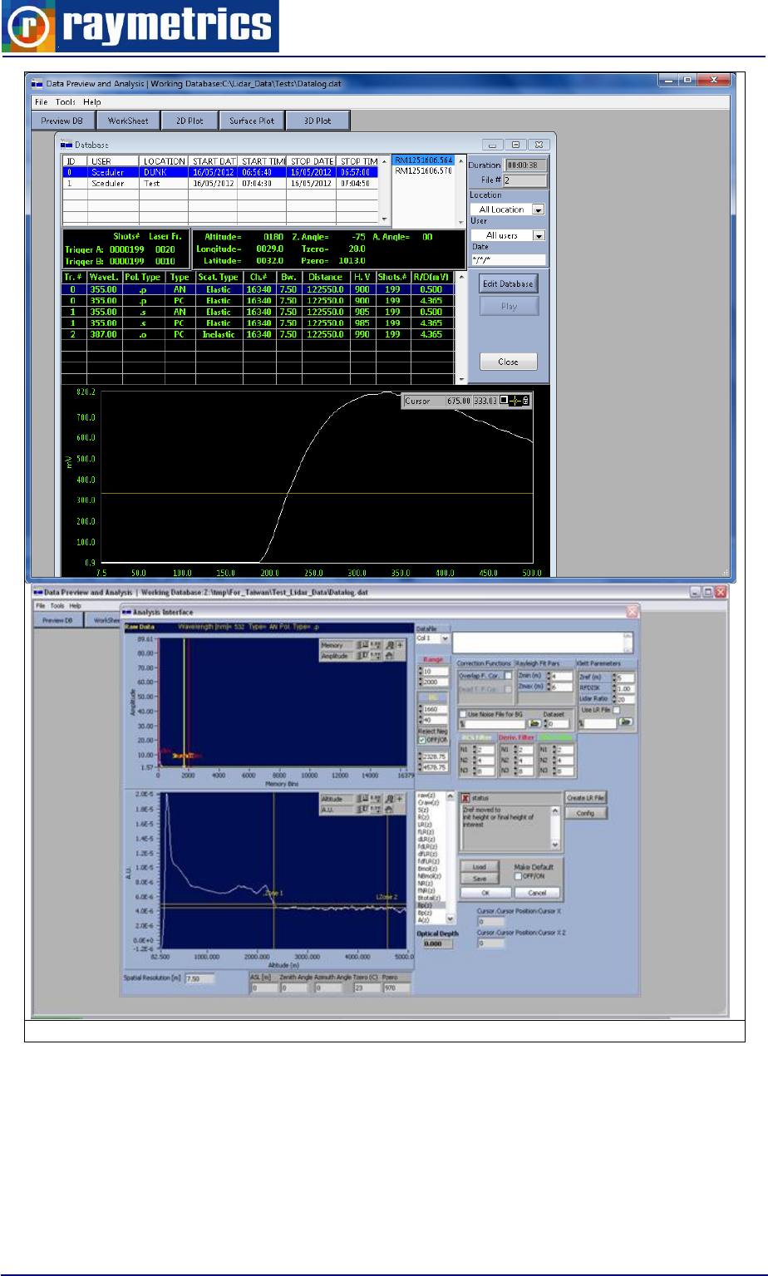This screenshot has width=768, height=1276.
Task: Click the status message scrollbar down arrow
Action: click(x=555, y=845)
